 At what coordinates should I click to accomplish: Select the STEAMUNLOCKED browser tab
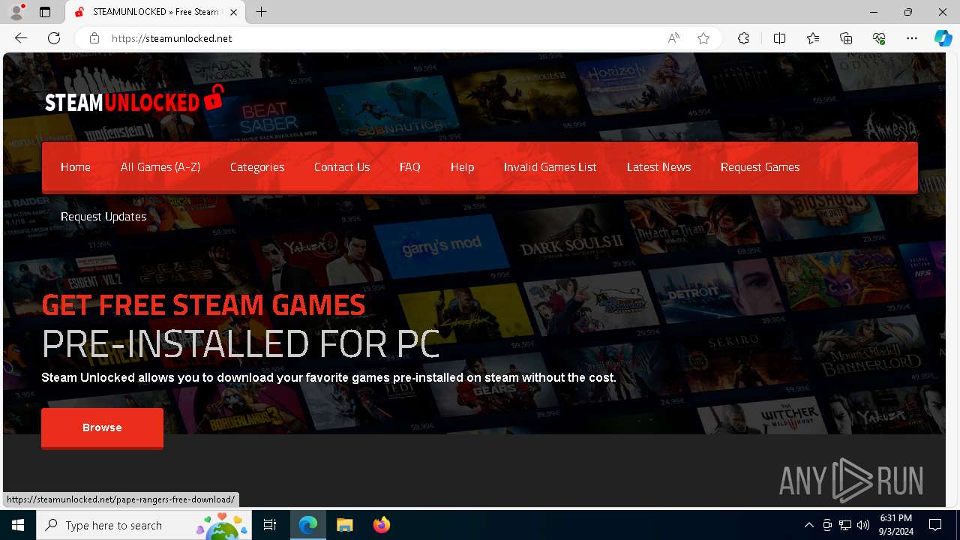[155, 12]
